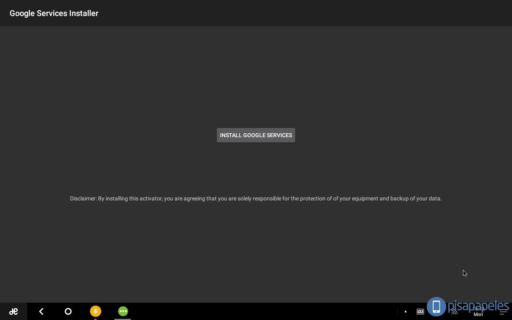Go back with the taskbar back arrow

click(x=41, y=311)
